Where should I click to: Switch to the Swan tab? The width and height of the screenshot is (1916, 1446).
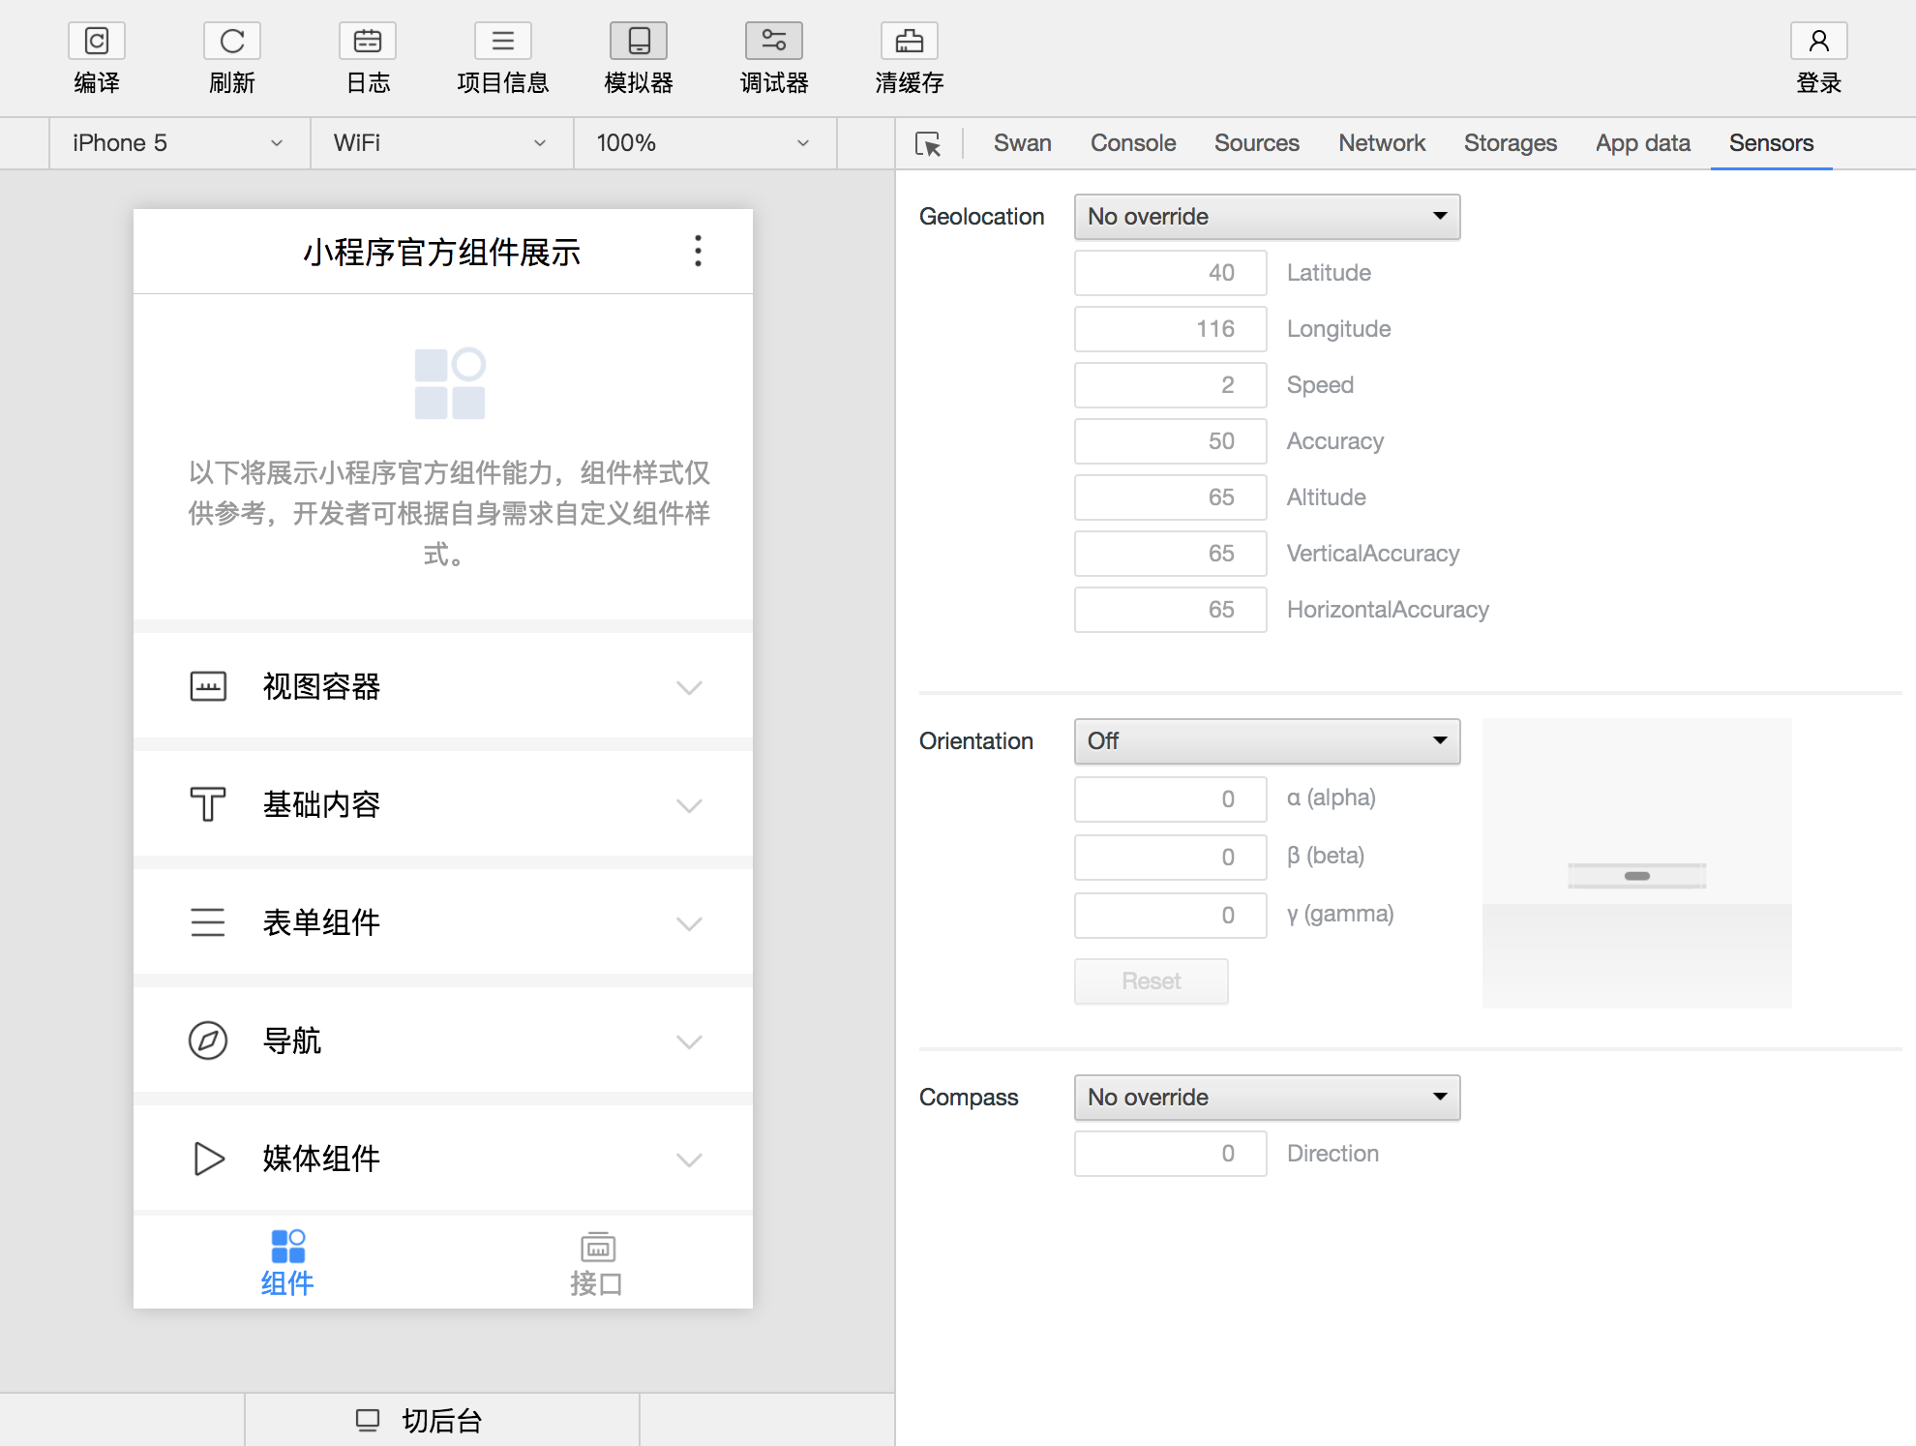tap(1022, 143)
